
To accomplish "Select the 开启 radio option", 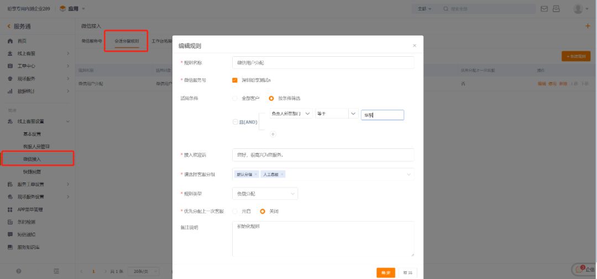I will pyautogui.click(x=235, y=211).
